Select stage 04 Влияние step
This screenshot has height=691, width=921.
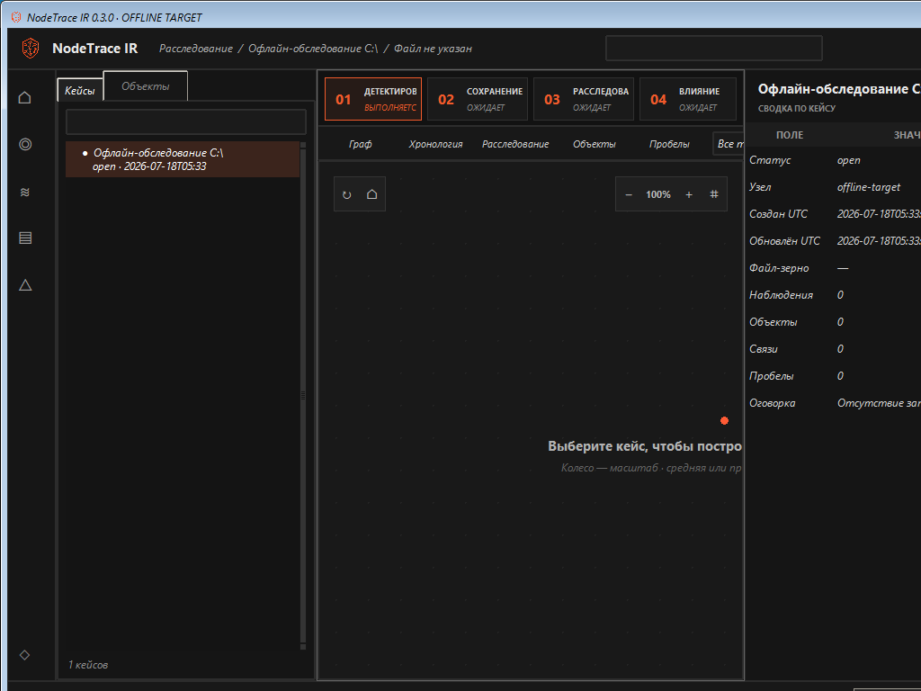coord(688,99)
